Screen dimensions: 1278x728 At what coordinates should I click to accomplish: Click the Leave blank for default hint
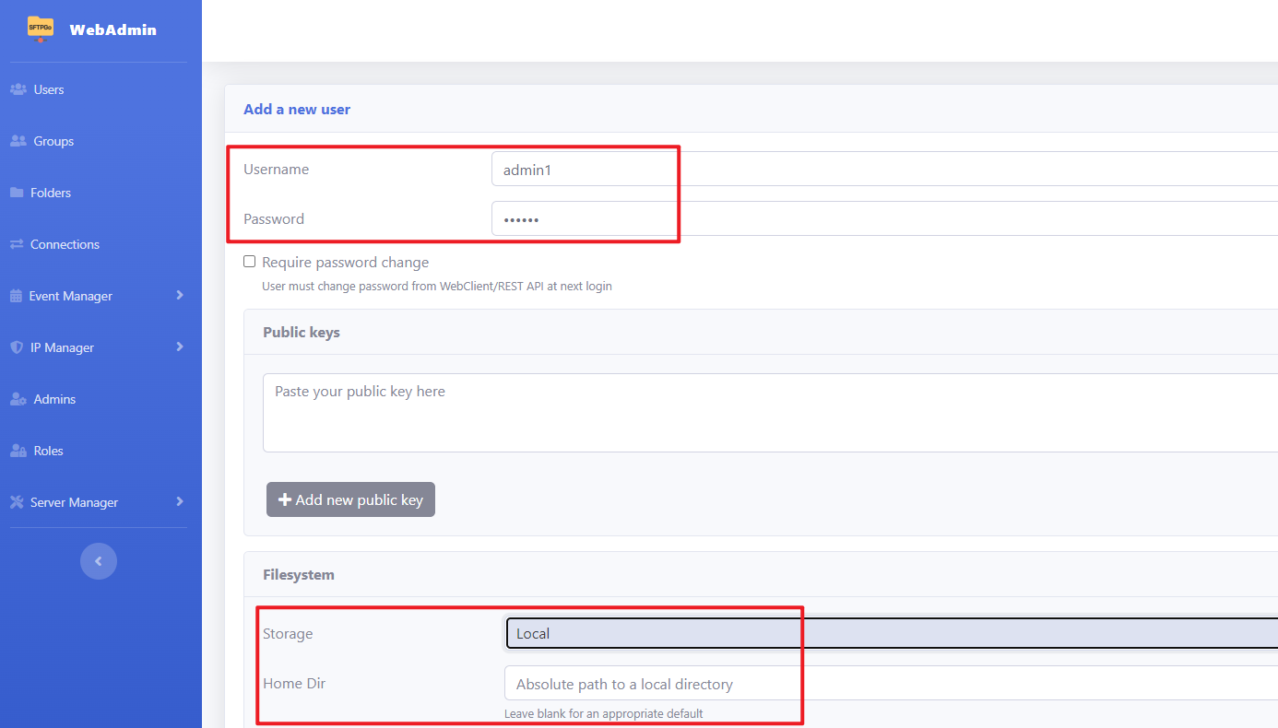tap(604, 713)
